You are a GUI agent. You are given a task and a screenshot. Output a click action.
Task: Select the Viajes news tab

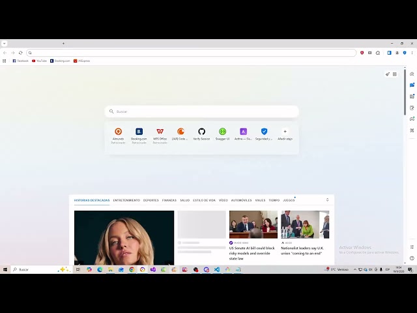tap(260, 200)
